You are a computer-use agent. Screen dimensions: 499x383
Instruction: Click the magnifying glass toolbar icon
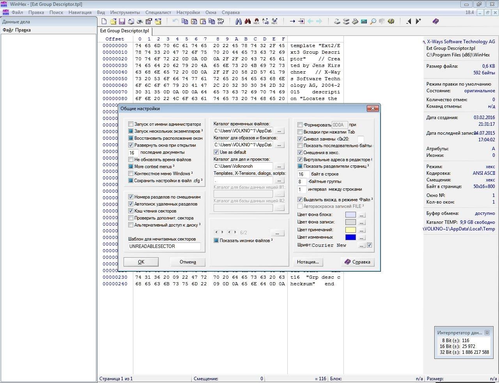[x=373, y=21]
